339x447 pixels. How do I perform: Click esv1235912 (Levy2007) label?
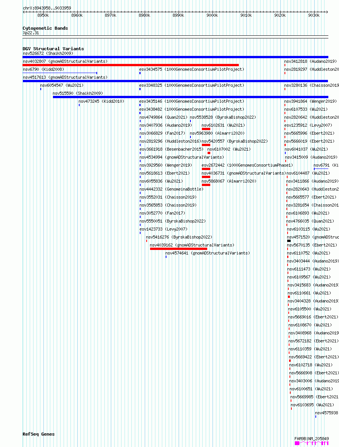pyautogui.click(x=308, y=125)
